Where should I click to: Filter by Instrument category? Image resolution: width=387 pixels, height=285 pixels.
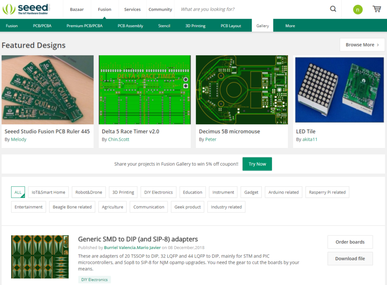tap(223, 192)
